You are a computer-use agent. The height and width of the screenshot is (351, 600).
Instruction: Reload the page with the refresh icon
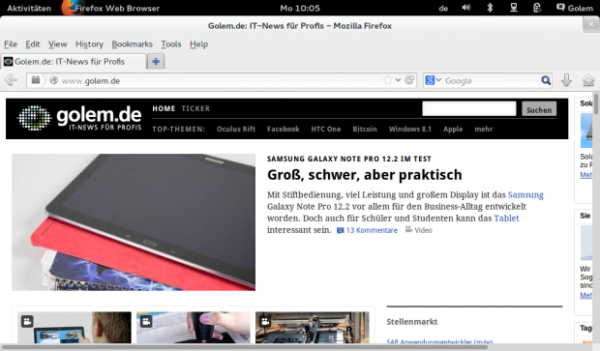coord(409,80)
